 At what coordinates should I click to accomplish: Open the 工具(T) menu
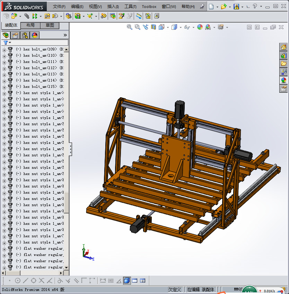coord(130,7)
